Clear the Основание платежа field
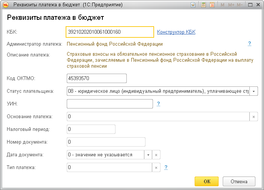The width and height of the screenshot is (264, 190). (253, 117)
